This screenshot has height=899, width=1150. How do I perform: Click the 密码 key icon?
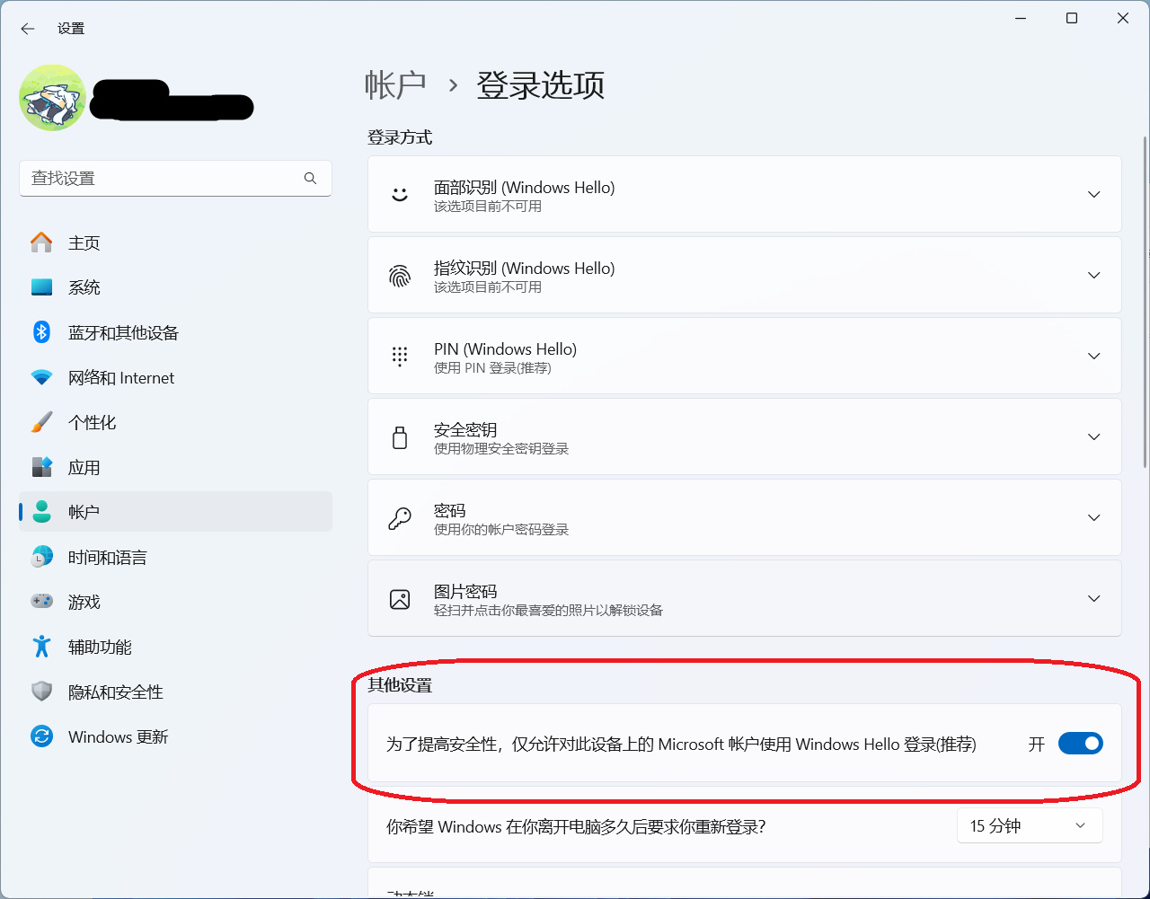[400, 517]
